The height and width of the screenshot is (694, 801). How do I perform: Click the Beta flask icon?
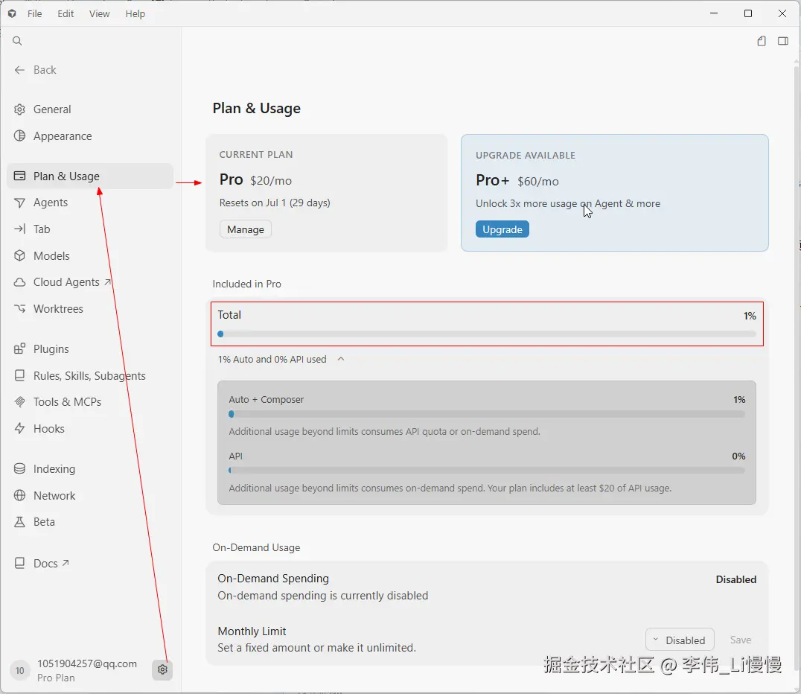[x=19, y=522]
